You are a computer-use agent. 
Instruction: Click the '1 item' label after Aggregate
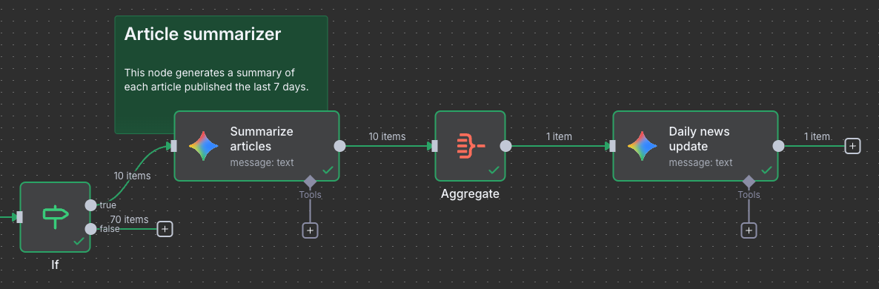pos(559,136)
